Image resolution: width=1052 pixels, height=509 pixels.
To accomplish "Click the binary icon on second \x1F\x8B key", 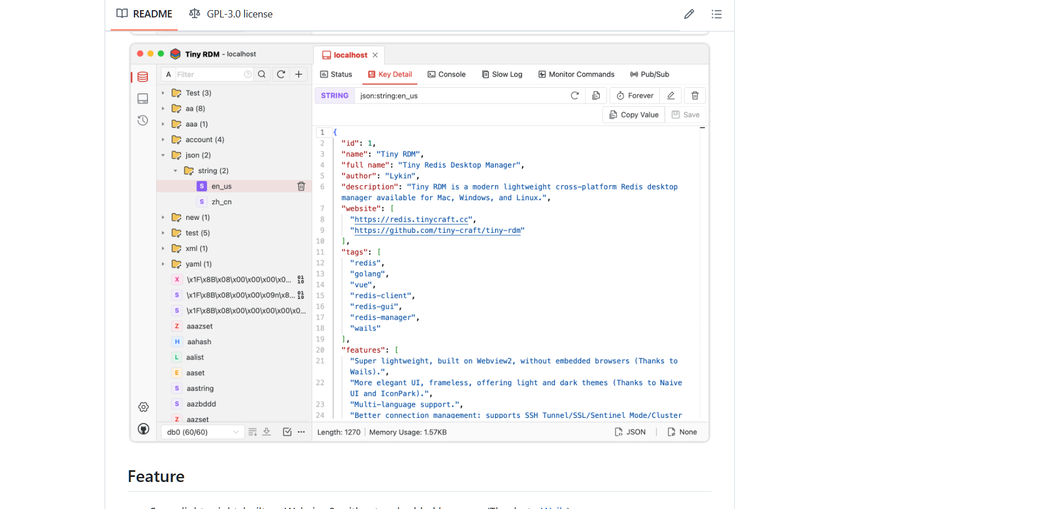I will pyautogui.click(x=301, y=295).
